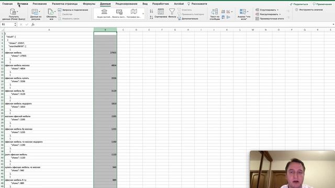Click the Group rows button

266,10
